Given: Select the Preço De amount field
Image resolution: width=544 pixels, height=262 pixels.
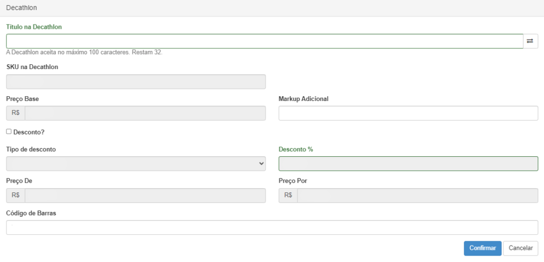Looking at the screenshot, I should click(x=145, y=196).
